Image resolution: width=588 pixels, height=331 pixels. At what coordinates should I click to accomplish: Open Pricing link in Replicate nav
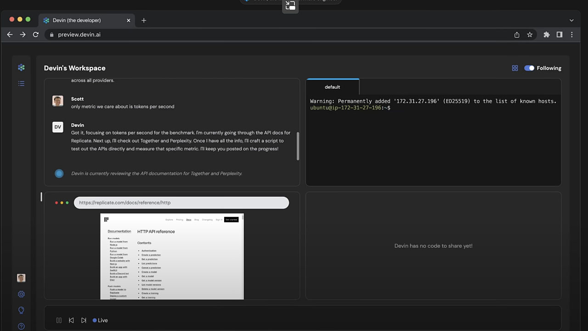pyautogui.click(x=180, y=220)
